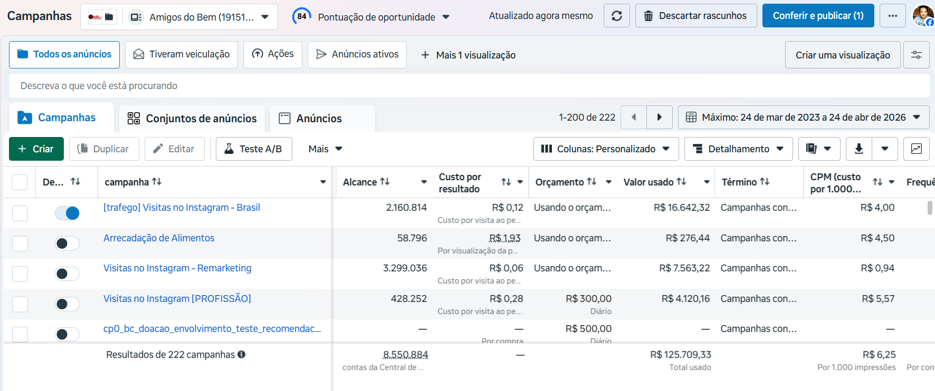Check the Visitas no Instagram - Remarketing row
Screen dimensions: 935x391
(20, 273)
